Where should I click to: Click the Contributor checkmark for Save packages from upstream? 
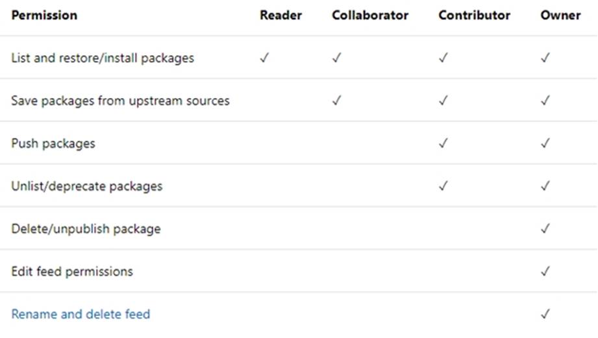(x=443, y=101)
